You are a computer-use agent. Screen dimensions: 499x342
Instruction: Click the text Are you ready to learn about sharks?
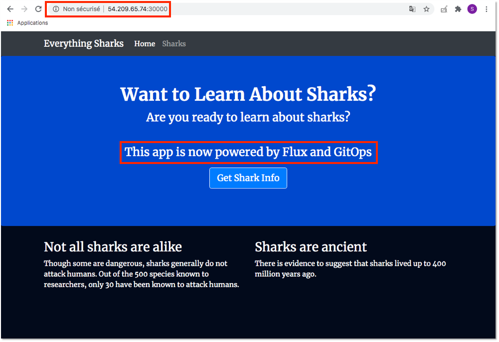(248, 117)
